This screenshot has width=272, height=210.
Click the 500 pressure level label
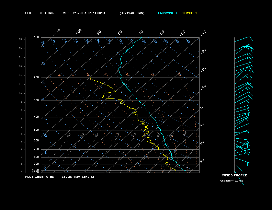[36, 130]
